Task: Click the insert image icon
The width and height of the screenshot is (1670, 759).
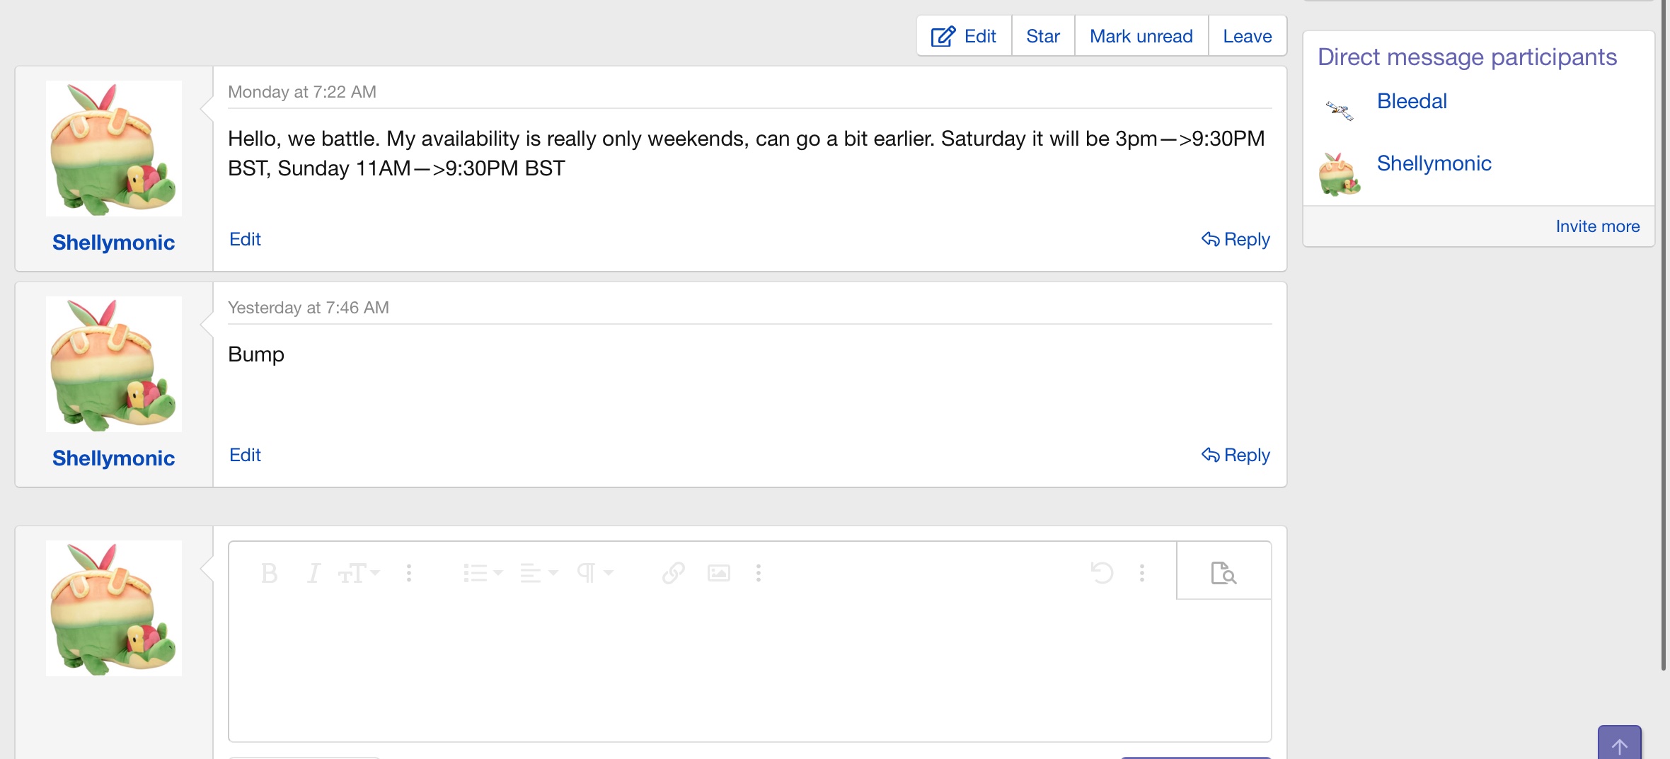Action: click(x=719, y=573)
